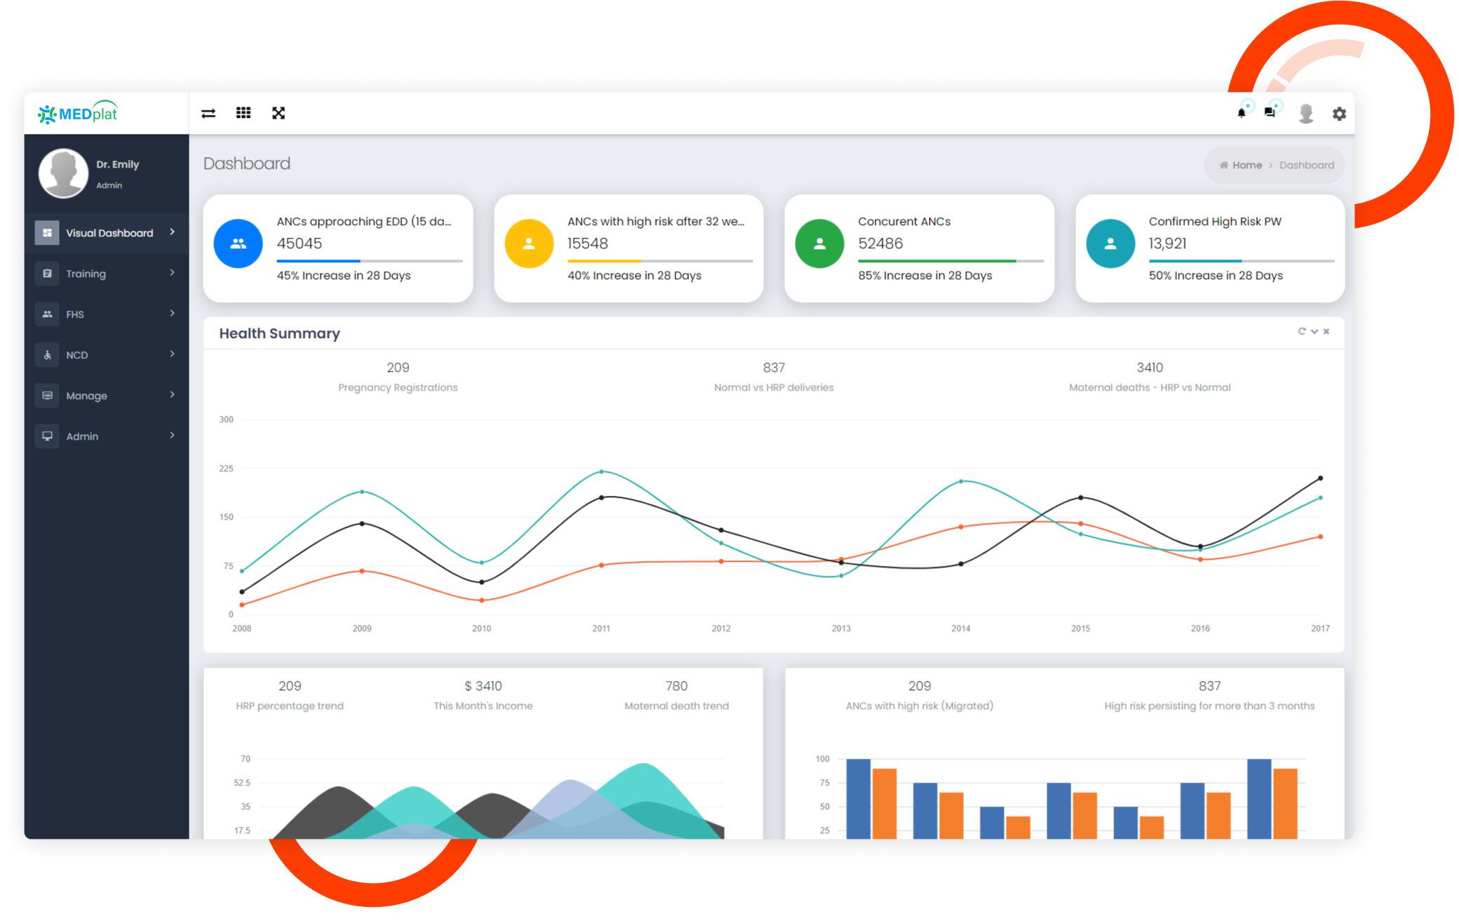Open the chat messages icon

1270,113
